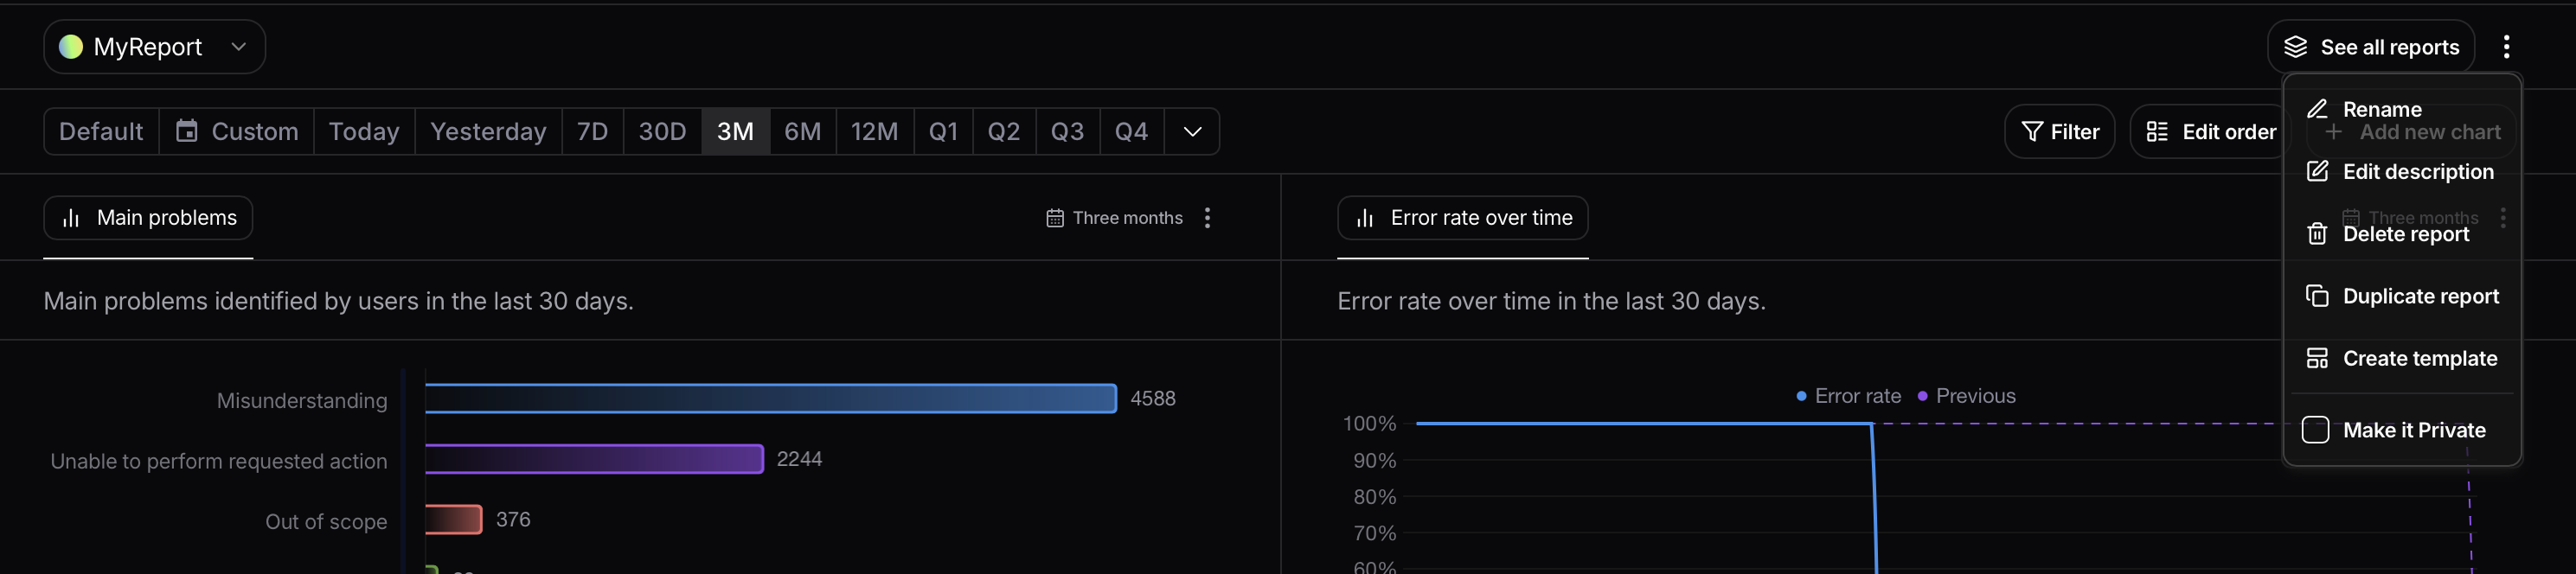Screen dimensions: 2576x574
Task: Click the 4588 value label
Action: (x=1153, y=398)
